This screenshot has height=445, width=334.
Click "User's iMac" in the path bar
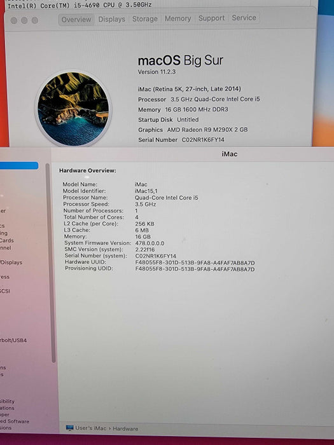click(x=90, y=428)
